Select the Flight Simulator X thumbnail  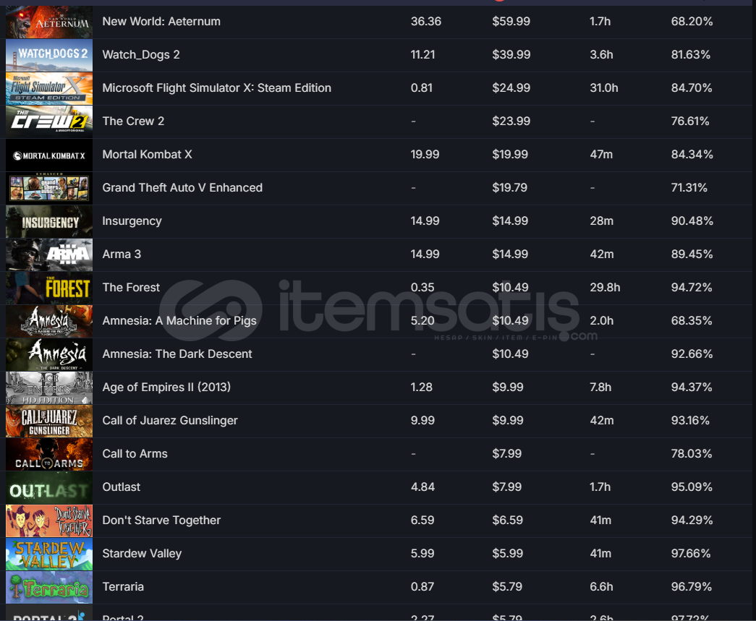tap(49, 89)
